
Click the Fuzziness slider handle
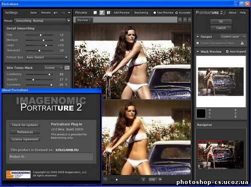(x=51, y=85)
